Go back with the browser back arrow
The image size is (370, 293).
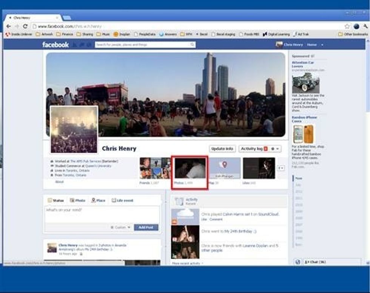(9, 26)
